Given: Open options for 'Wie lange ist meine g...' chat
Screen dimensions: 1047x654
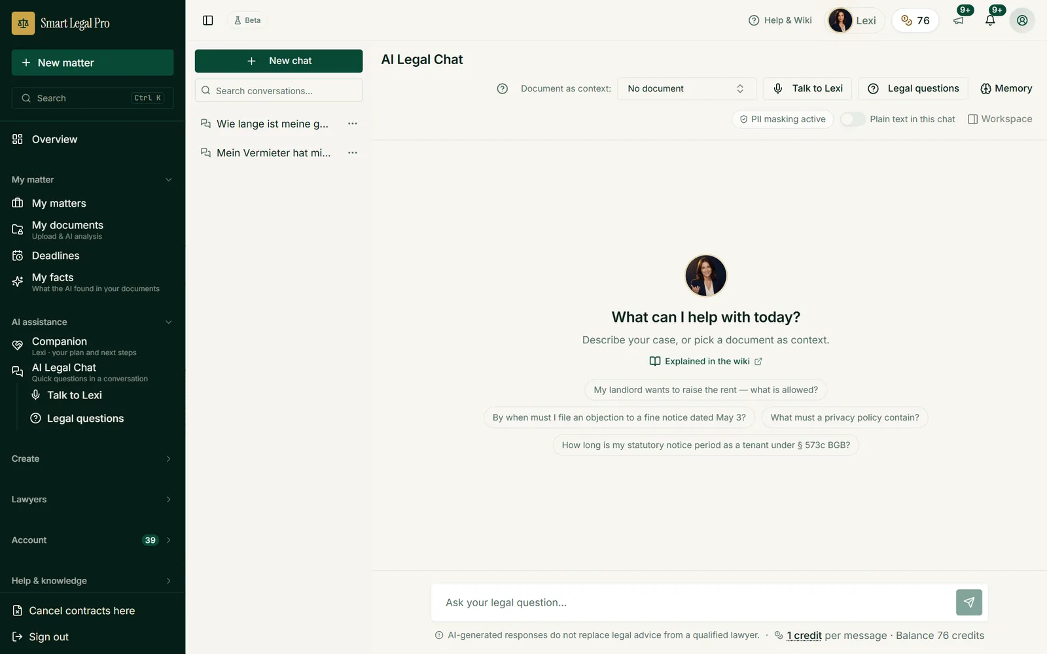Looking at the screenshot, I should click(353, 124).
